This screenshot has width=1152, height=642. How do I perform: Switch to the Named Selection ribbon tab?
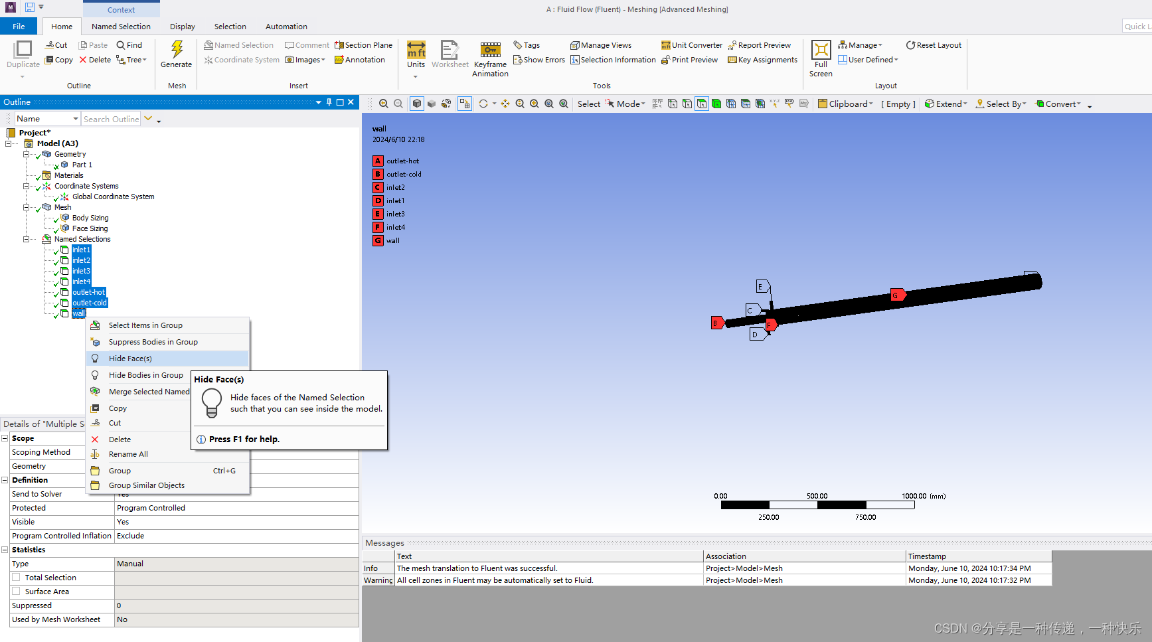coord(121,26)
